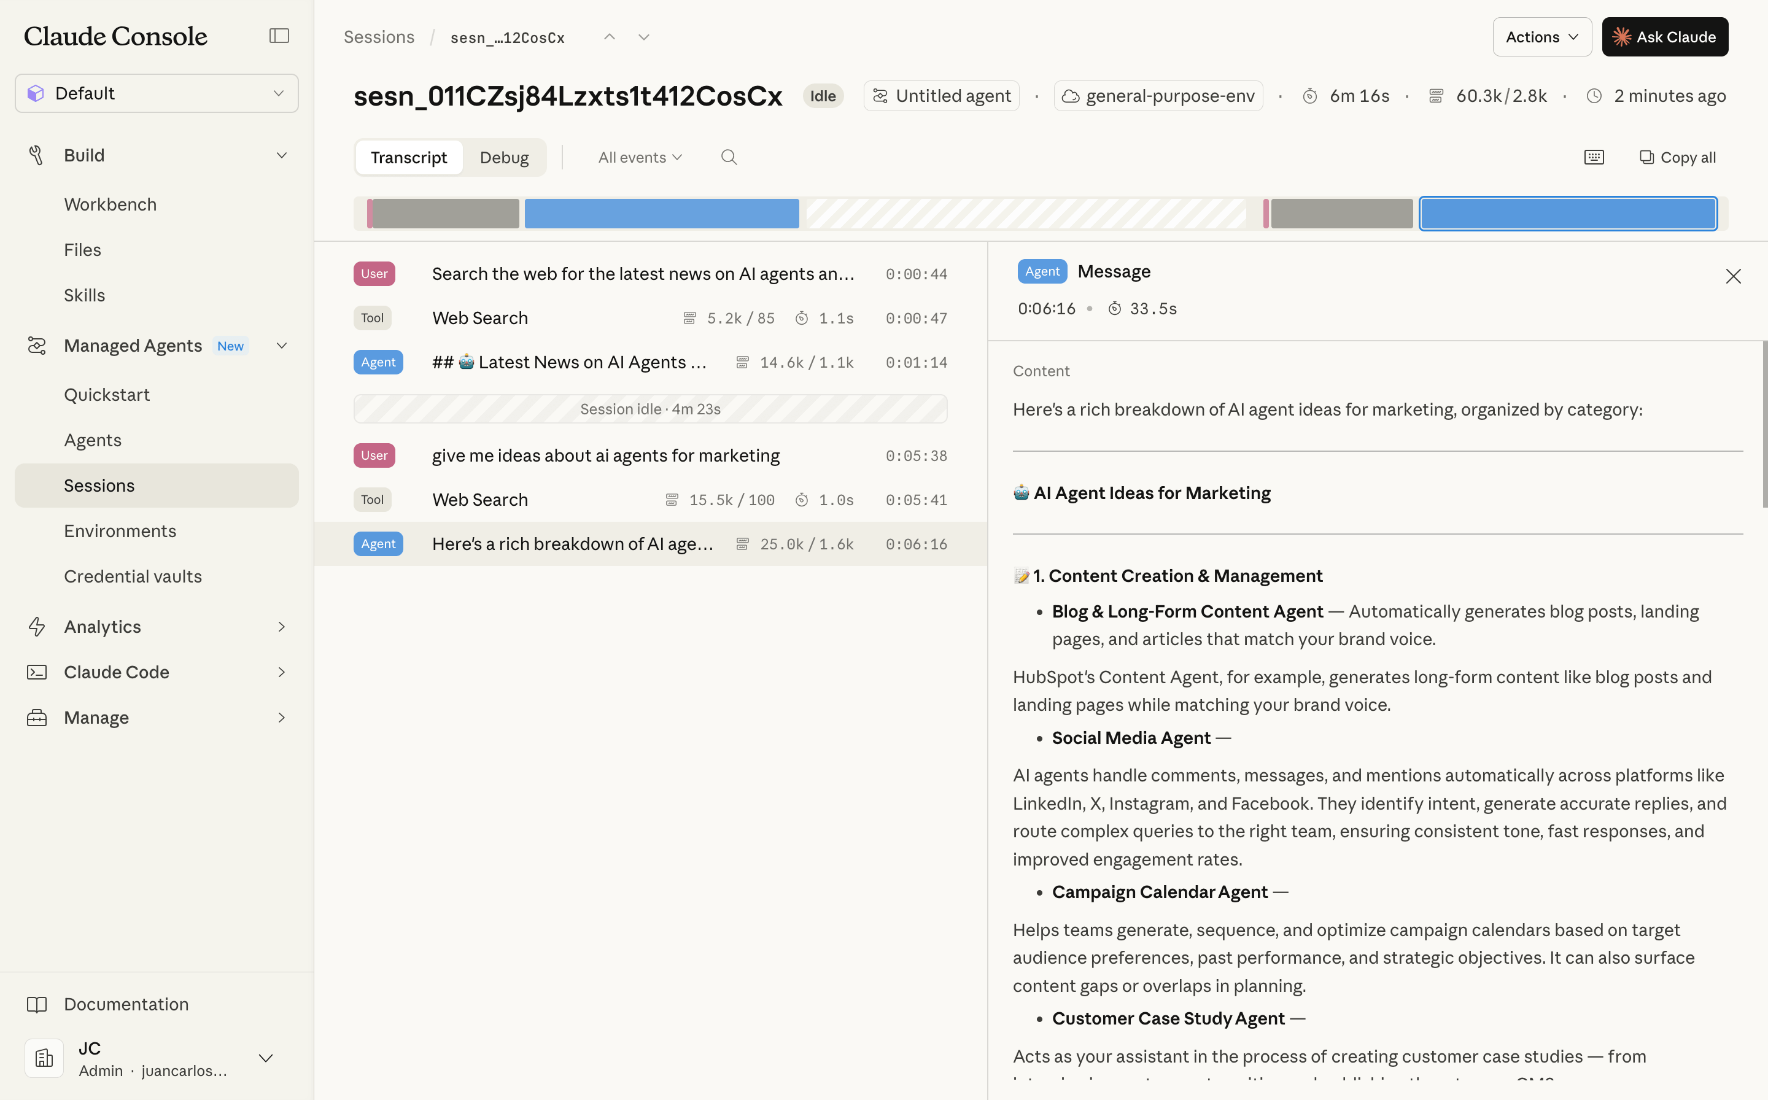The image size is (1768, 1100).
Task: Select the Analytics lightning icon in sidebar
Action: click(x=37, y=626)
